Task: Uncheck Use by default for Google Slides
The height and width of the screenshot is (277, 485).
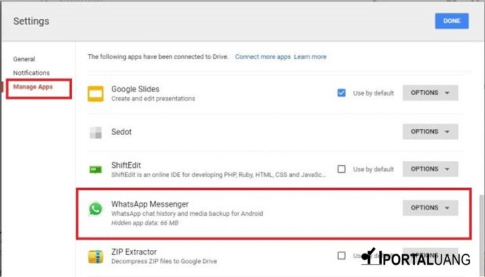Action: tap(342, 93)
